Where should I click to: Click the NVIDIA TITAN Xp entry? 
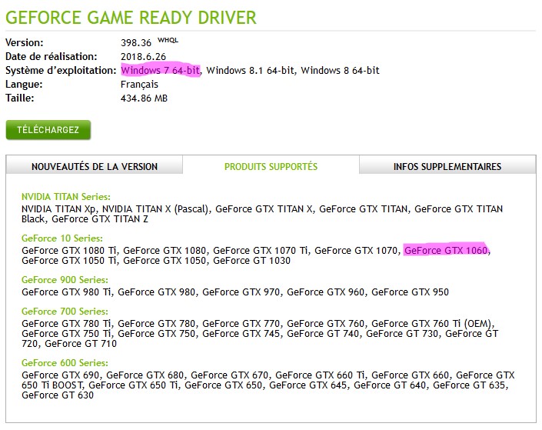pyautogui.click(x=59, y=209)
